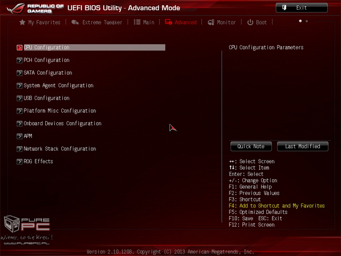Open System Agent Configuration submenu
This screenshot has width=341, height=256.
tap(59, 85)
